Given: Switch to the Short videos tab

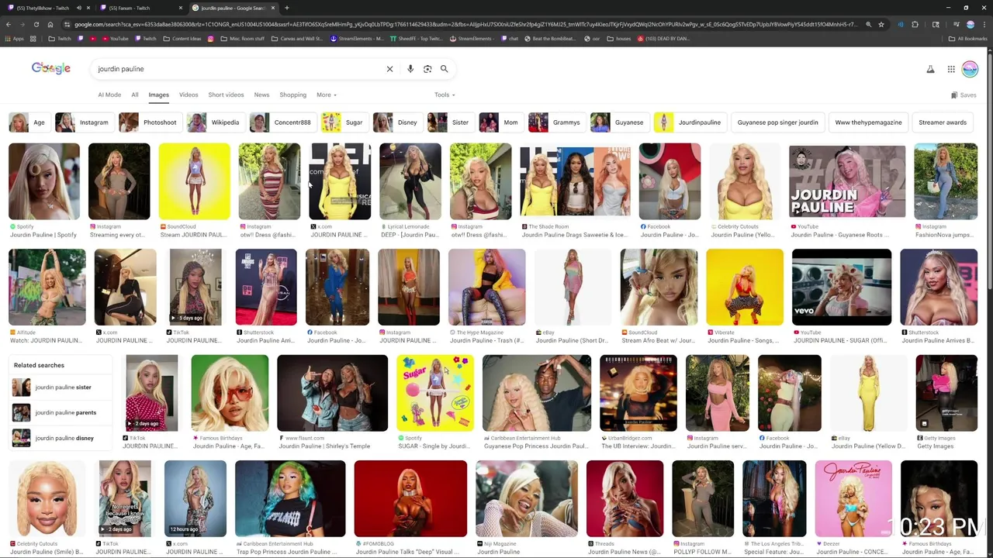Looking at the screenshot, I should [226, 95].
